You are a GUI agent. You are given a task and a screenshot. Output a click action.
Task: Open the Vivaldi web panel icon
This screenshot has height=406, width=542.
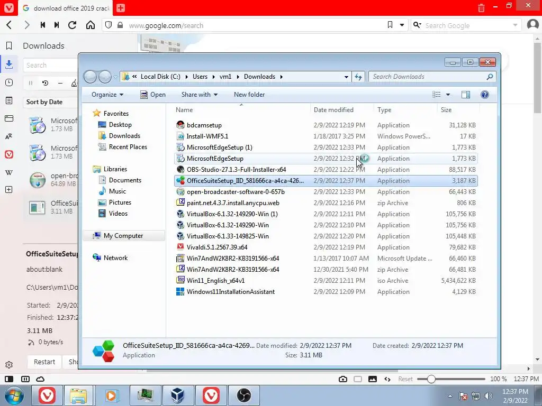[x=9, y=154]
